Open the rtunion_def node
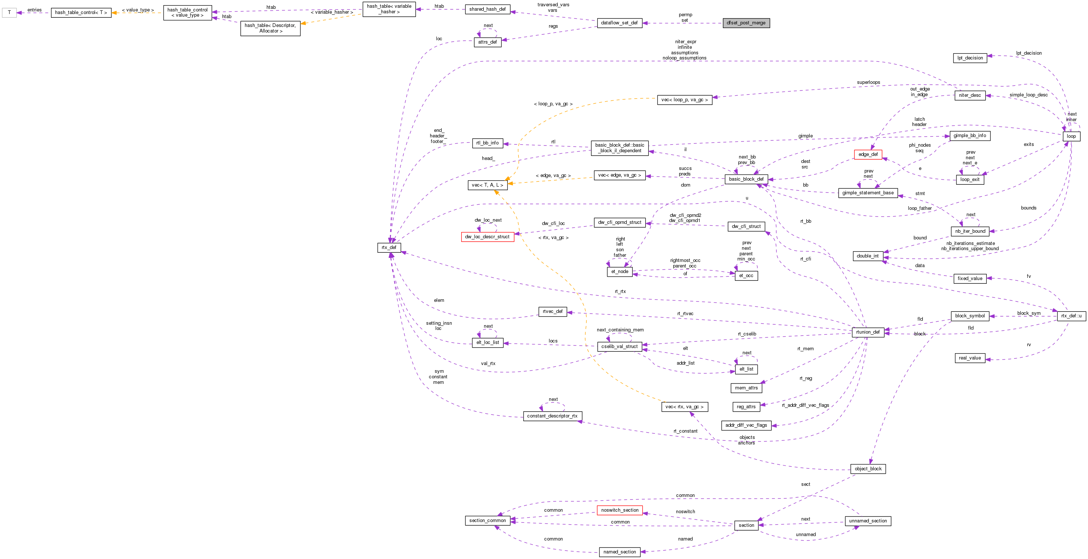 pos(867,332)
